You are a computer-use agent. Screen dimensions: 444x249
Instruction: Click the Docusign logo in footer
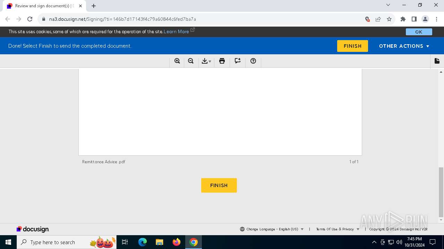[33, 229]
